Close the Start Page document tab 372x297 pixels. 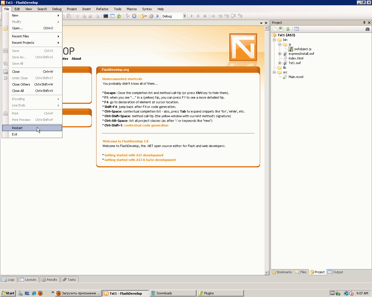(266, 23)
